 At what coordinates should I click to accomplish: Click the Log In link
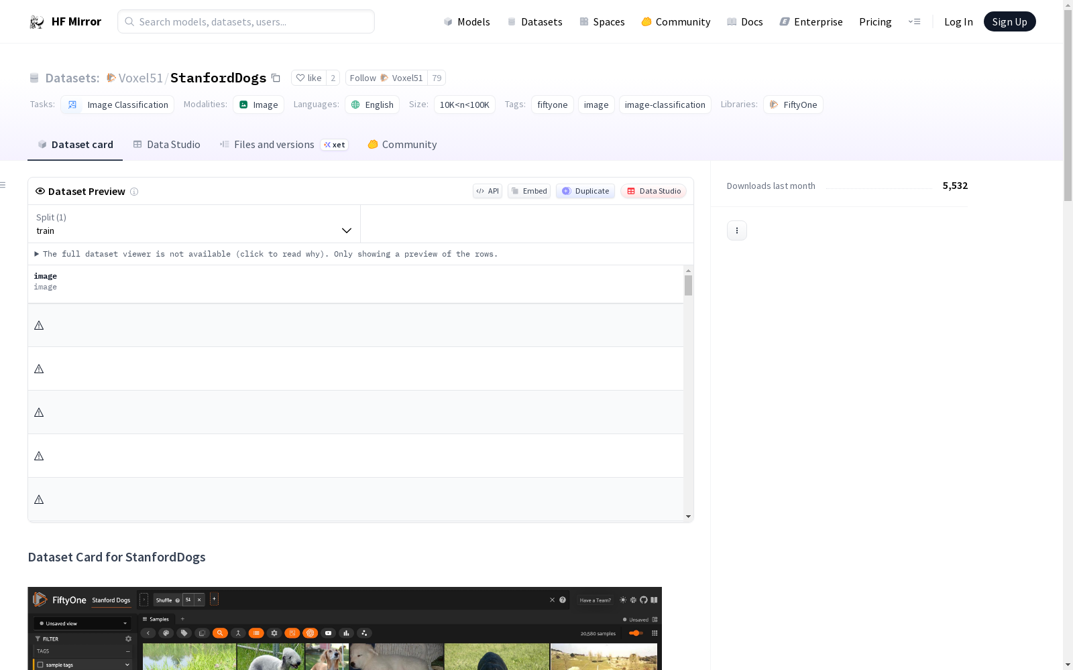[958, 21]
